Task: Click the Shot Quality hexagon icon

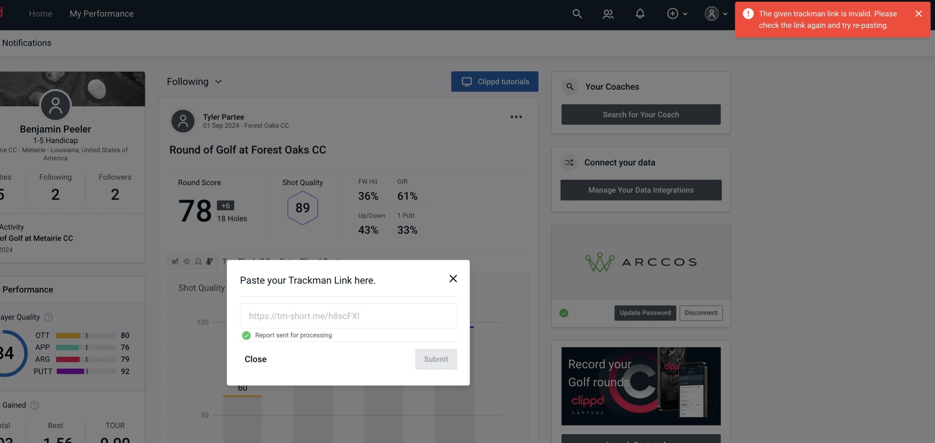Action: click(302, 207)
